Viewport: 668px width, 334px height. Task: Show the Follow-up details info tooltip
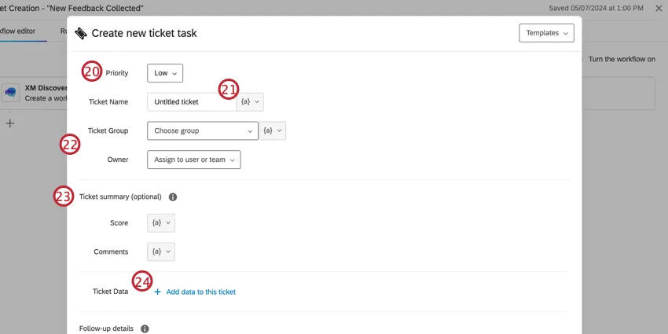pos(145,328)
